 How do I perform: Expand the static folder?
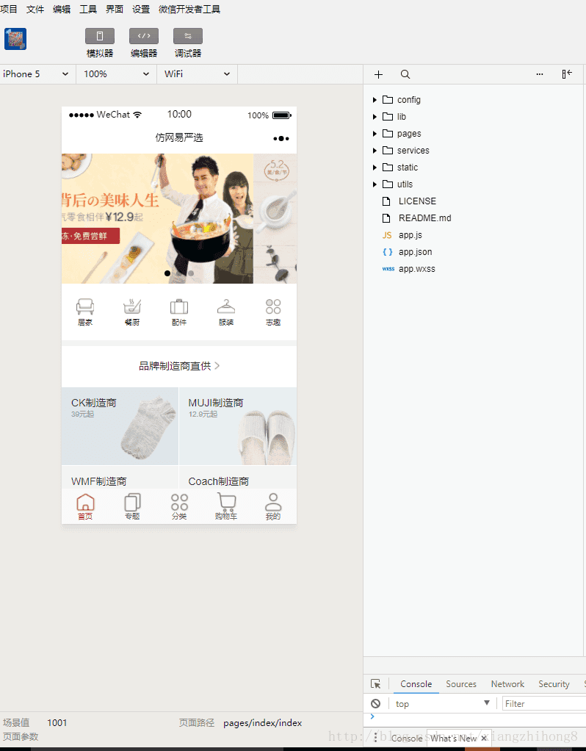[x=375, y=167]
